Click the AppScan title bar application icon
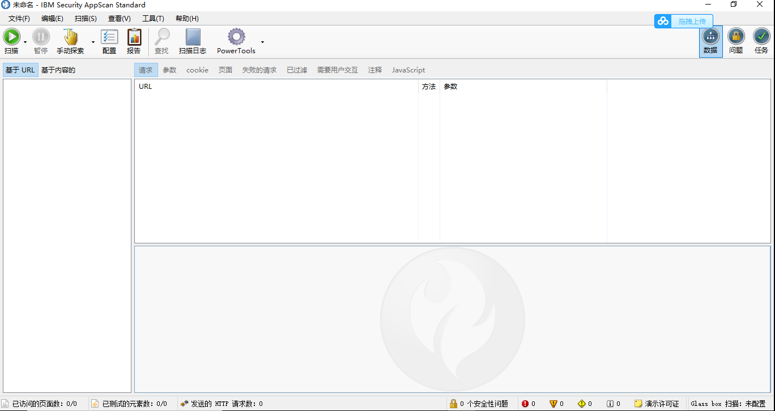775x411 pixels. click(6, 5)
